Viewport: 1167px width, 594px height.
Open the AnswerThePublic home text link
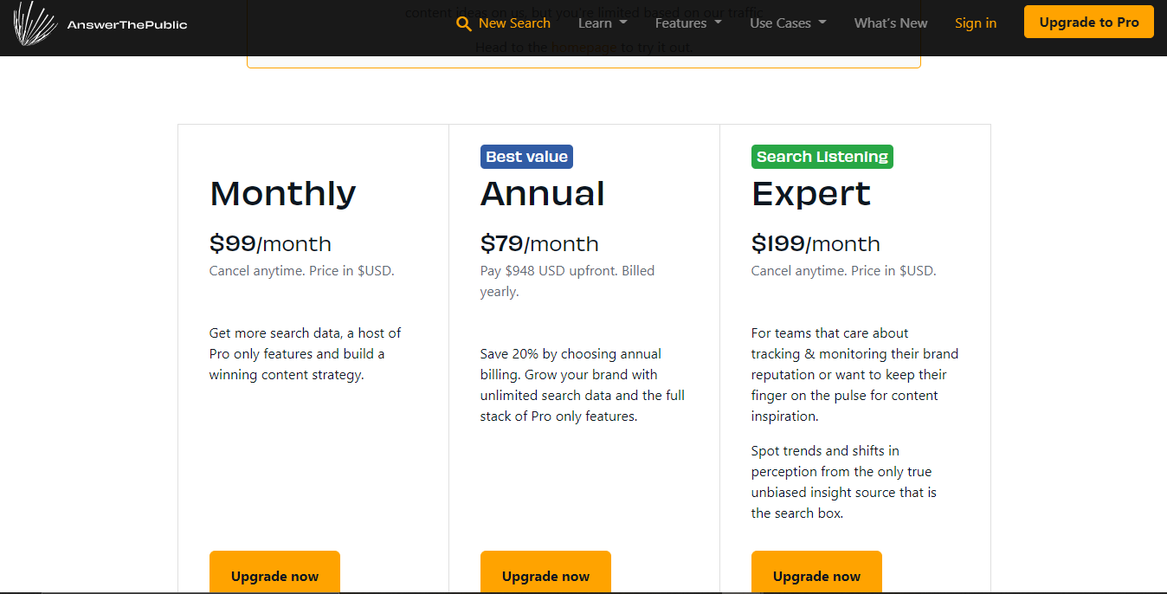tap(127, 24)
